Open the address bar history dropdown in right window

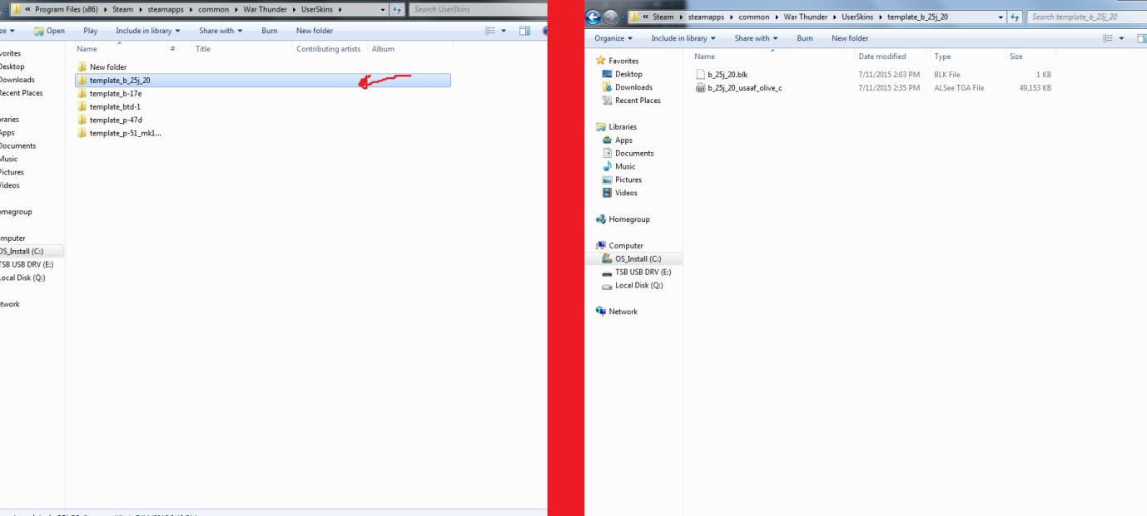pyautogui.click(x=1001, y=17)
